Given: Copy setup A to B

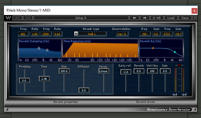Looking at the screenshot, I should pos(157,18).
